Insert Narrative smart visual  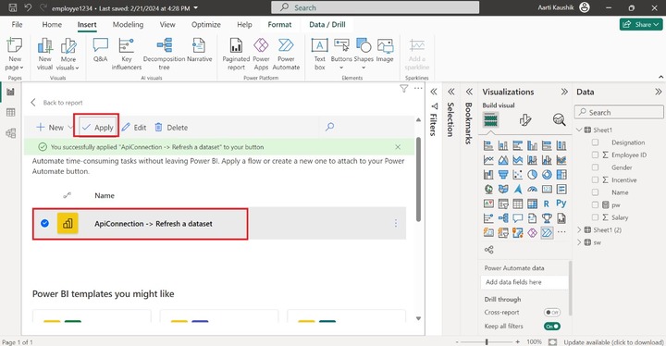[x=199, y=50]
